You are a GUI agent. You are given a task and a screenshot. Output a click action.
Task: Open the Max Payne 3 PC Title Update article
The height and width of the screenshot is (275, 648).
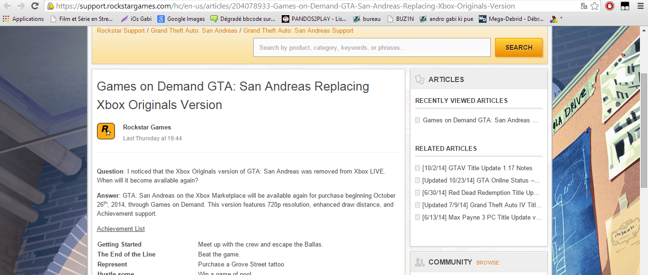point(482,218)
